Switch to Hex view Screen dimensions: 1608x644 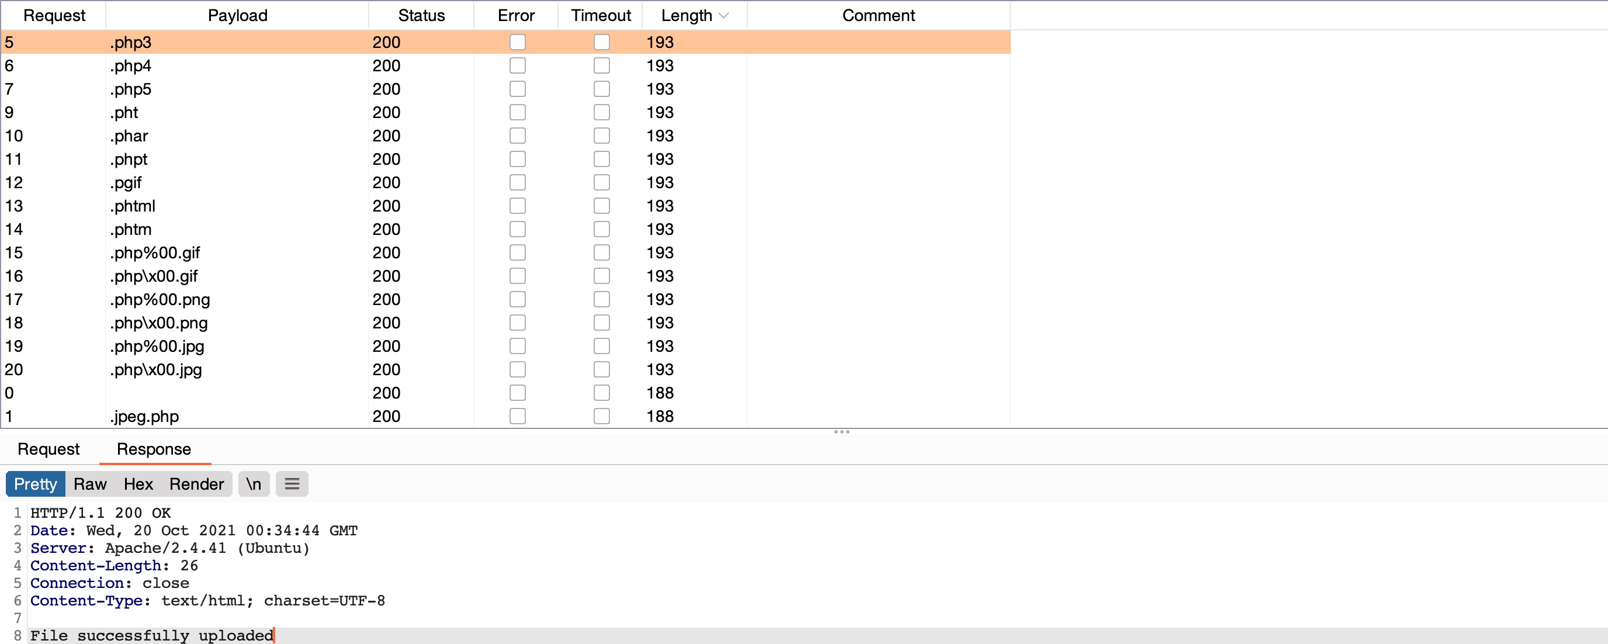pos(138,484)
